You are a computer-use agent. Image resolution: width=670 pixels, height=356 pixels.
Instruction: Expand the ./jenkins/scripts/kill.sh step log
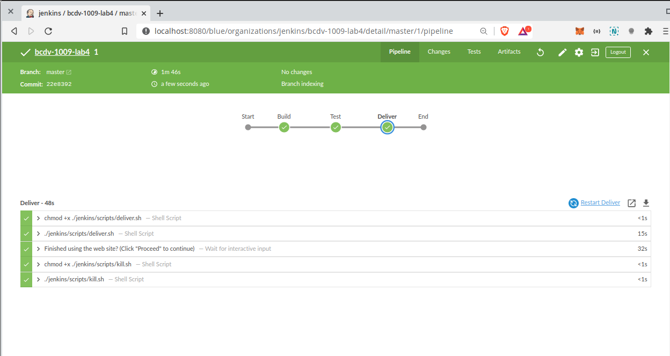point(39,279)
